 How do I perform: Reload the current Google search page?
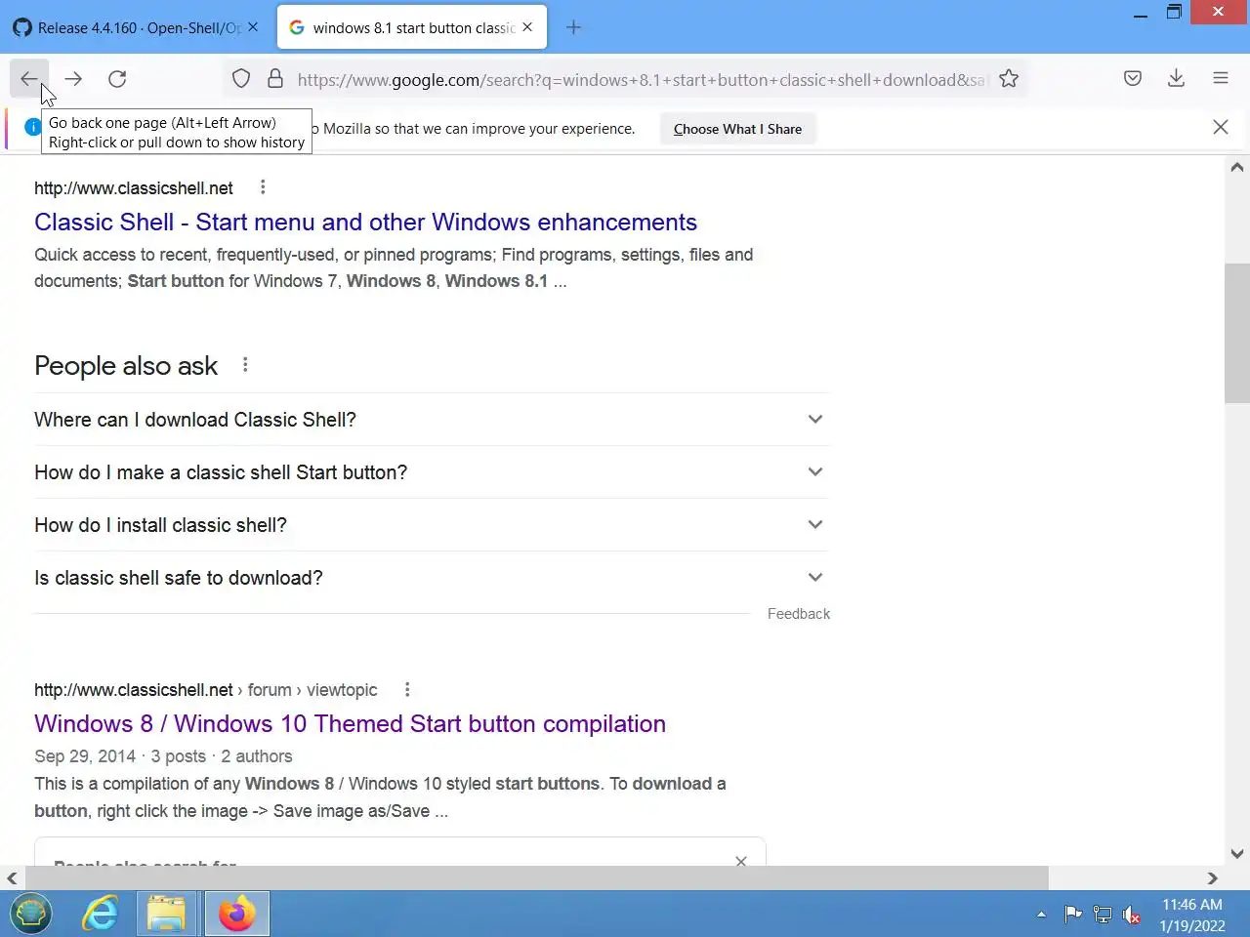(x=117, y=79)
